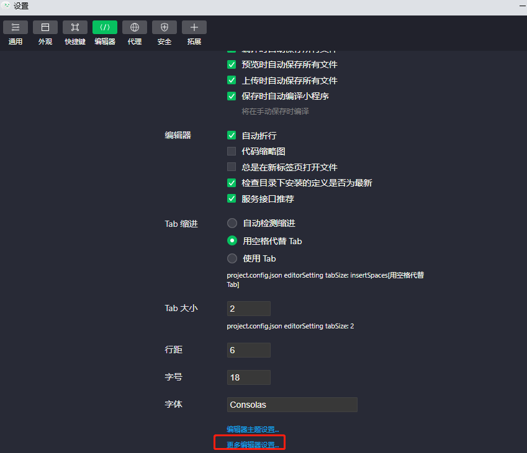This screenshot has width=527, height=453.
Task: Open the 安全 security settings icon
Action: pos(164,27)
